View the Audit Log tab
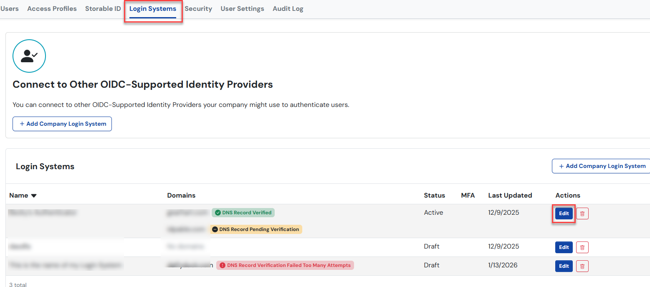Image resolution: width=650 pixels, height=287 pixels. click(288, 9)
